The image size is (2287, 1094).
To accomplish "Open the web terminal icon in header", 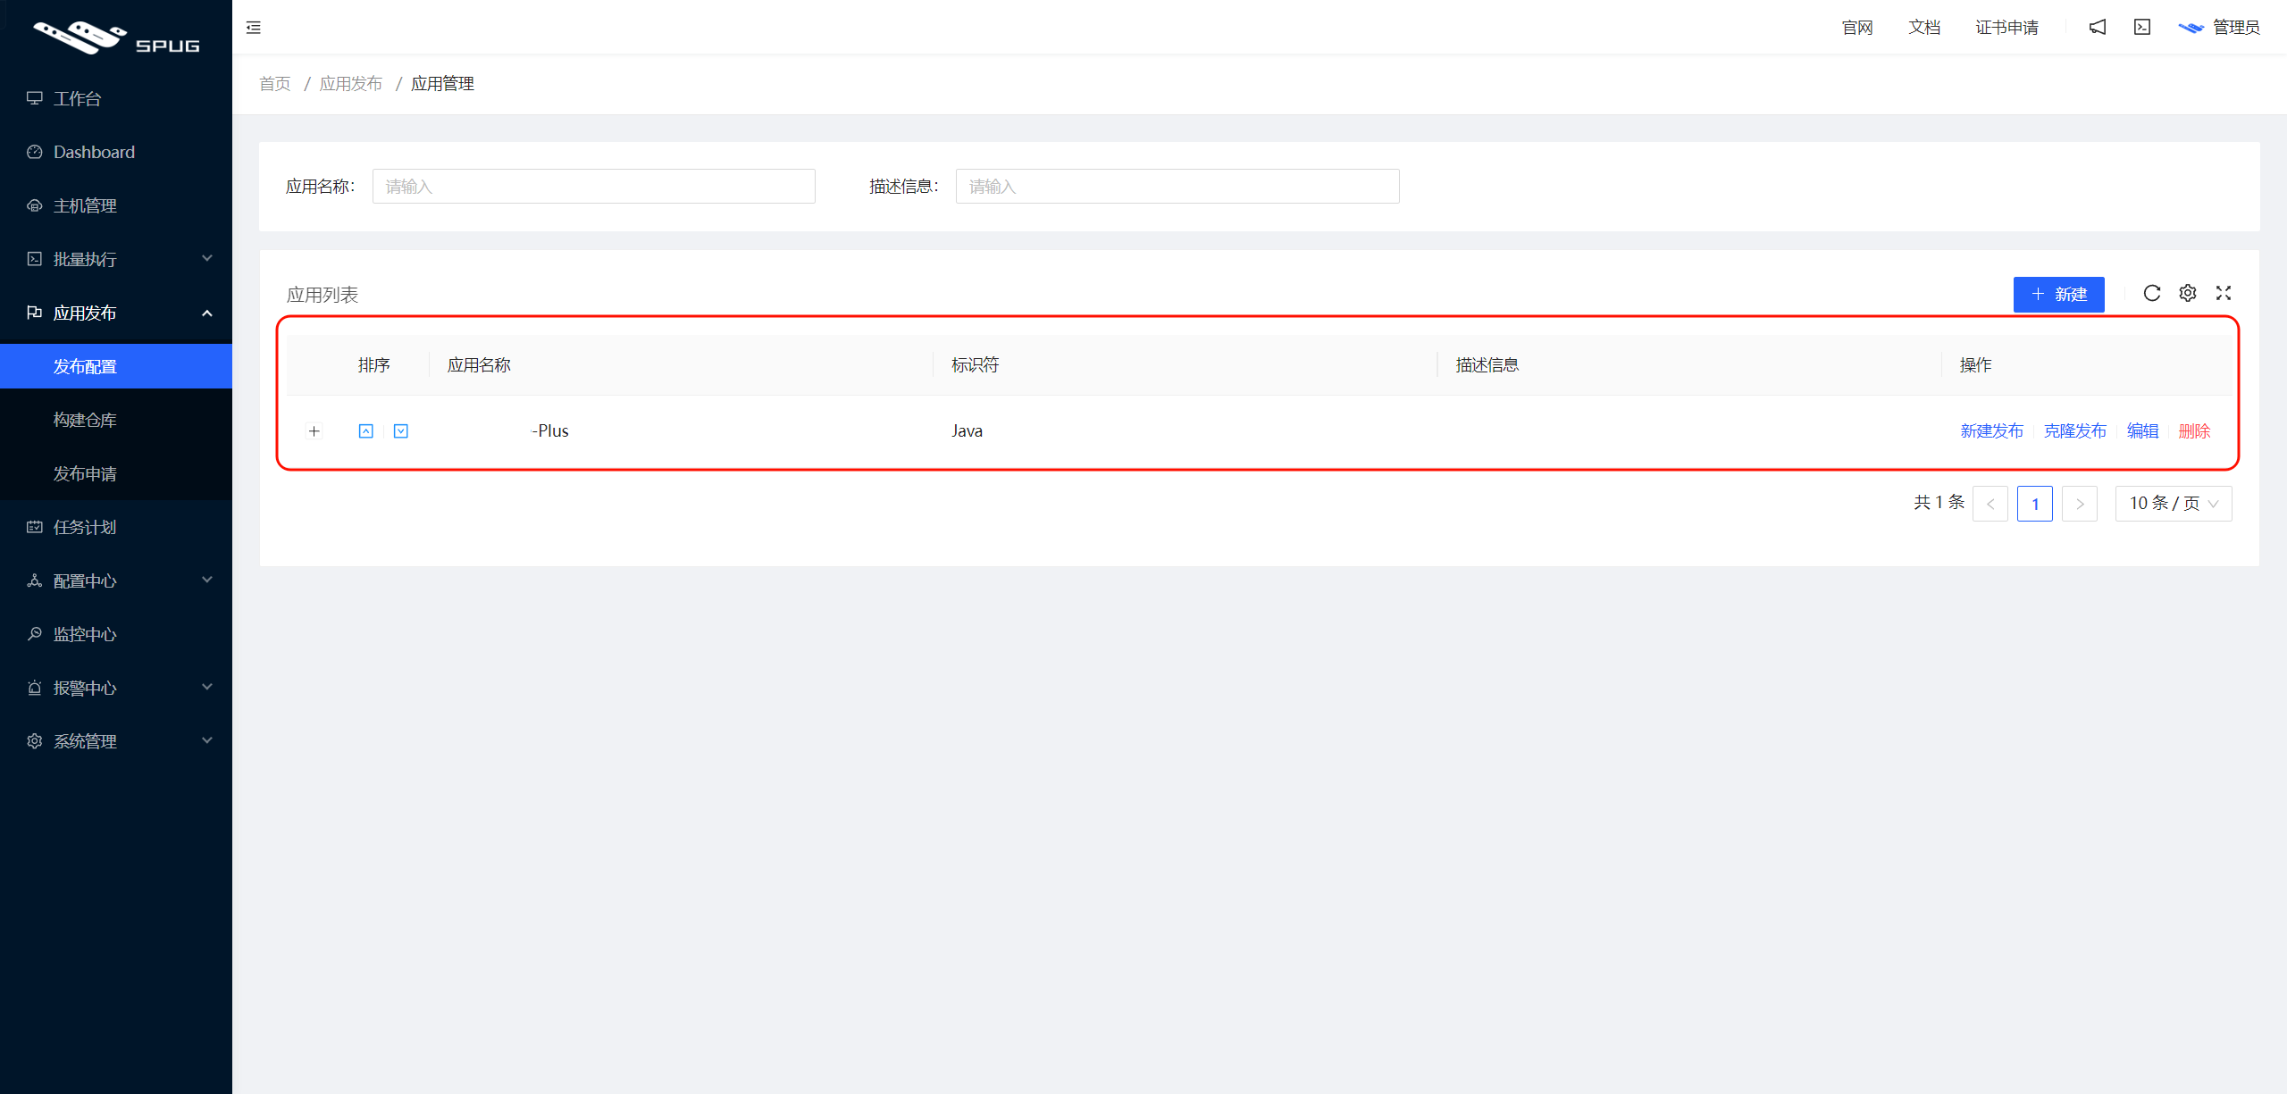I will click(2142, 28).
